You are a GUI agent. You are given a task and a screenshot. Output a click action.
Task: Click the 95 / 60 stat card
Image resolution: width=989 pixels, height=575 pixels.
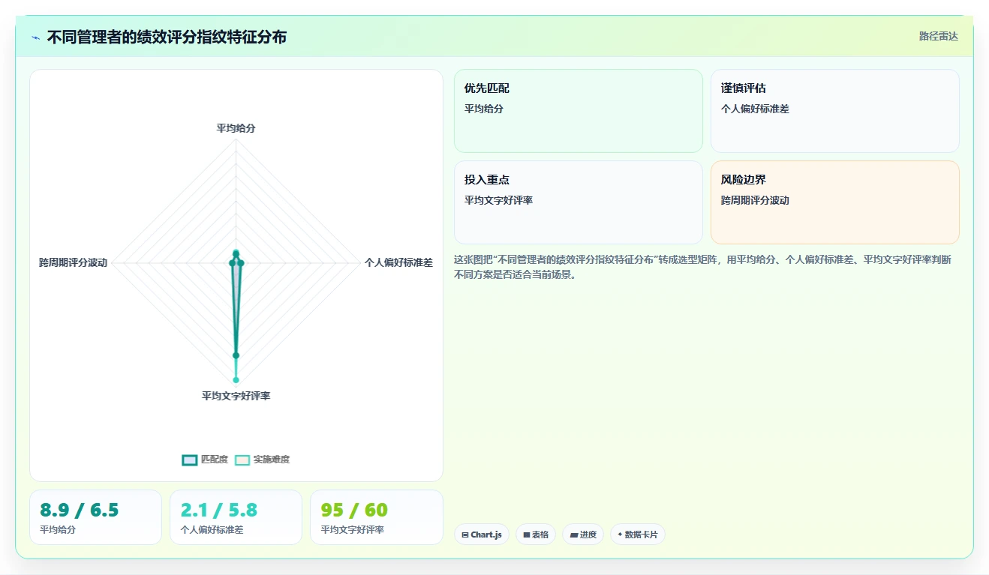(x=376, y=517)
